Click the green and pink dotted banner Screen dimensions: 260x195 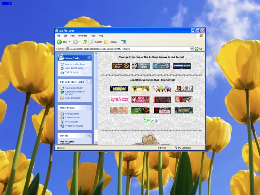click(x=119, y=110)
